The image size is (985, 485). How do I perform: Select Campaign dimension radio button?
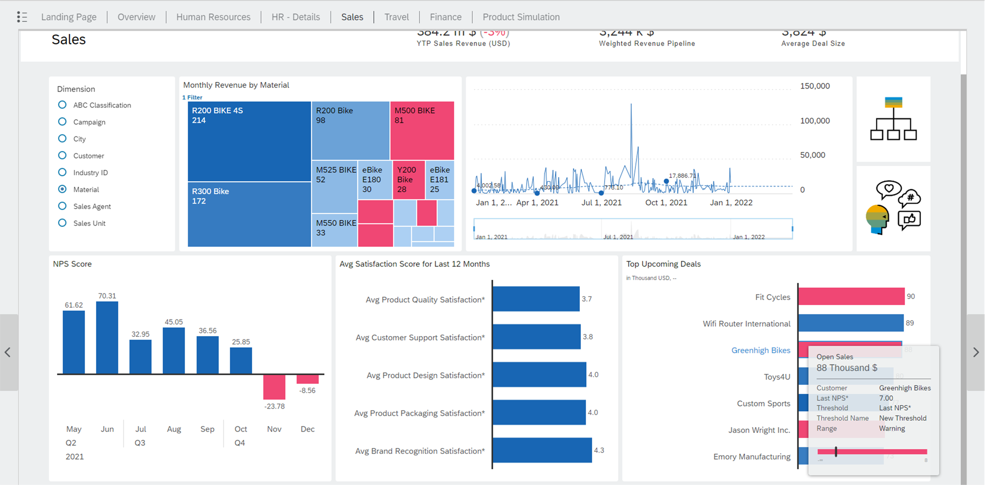click(62, 121)
